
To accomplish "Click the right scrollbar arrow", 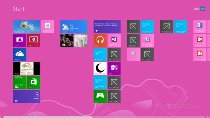I will point(205,117).
